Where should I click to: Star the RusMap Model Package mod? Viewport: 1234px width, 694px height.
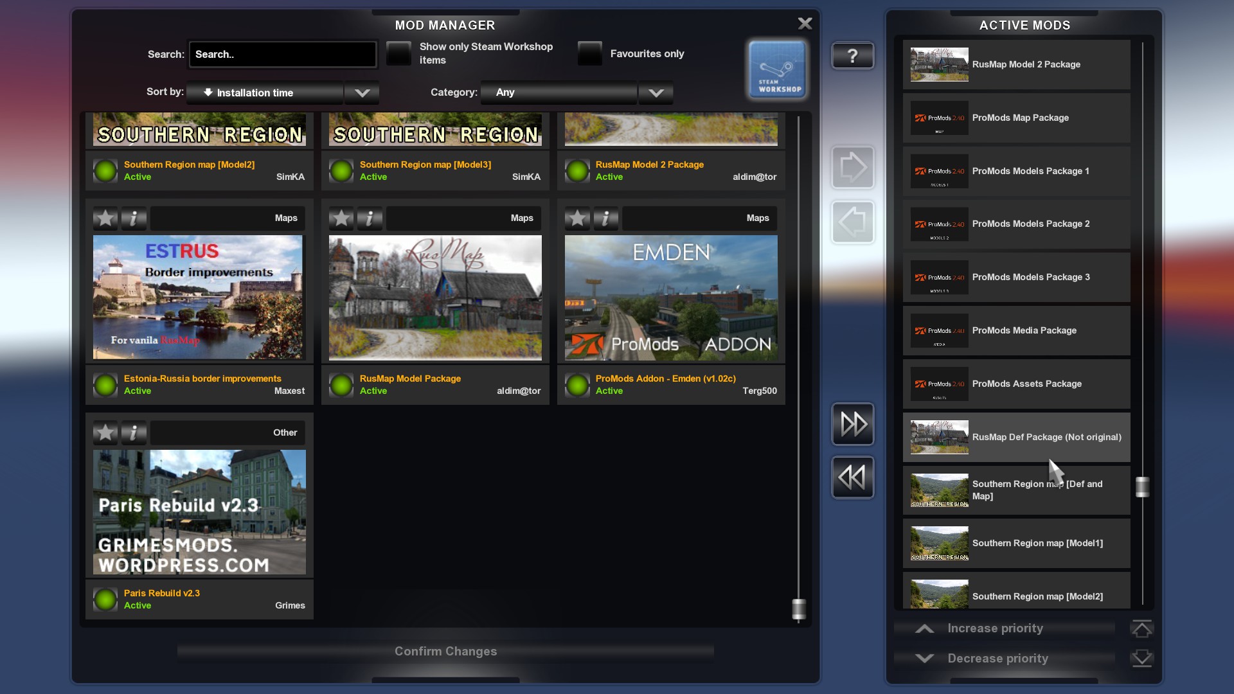(341, 218)
